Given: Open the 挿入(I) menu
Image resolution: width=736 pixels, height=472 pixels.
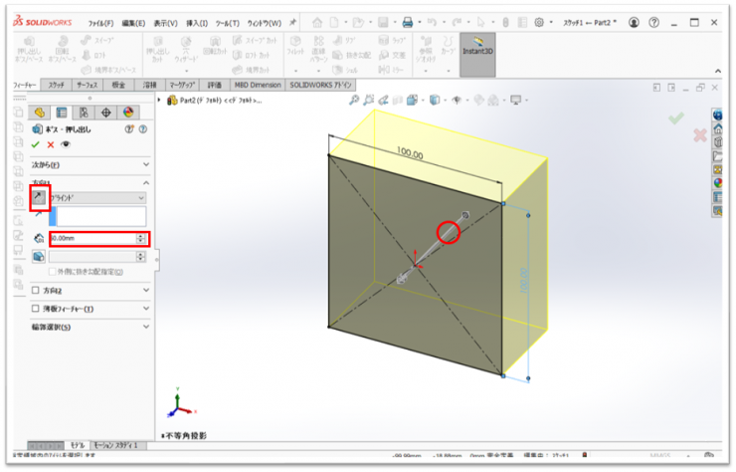Looking at the screenshot, I should 197,22.
